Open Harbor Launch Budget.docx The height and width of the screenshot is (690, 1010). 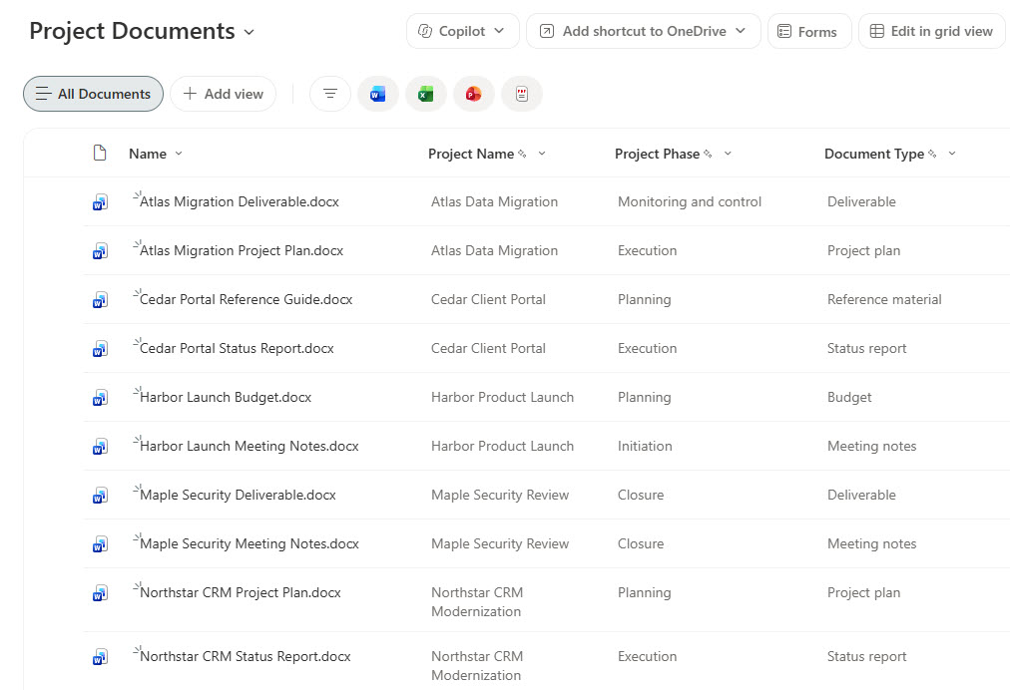pyautogui.click(x=226, y=398)
